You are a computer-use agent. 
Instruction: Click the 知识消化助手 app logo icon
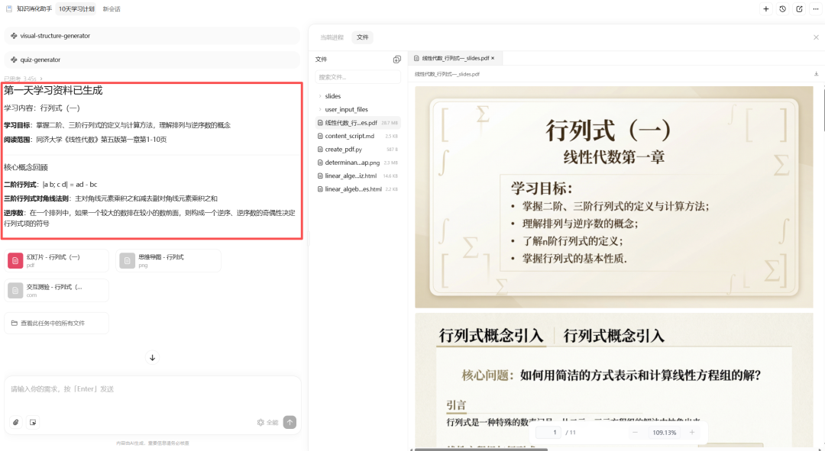point(11,8)
